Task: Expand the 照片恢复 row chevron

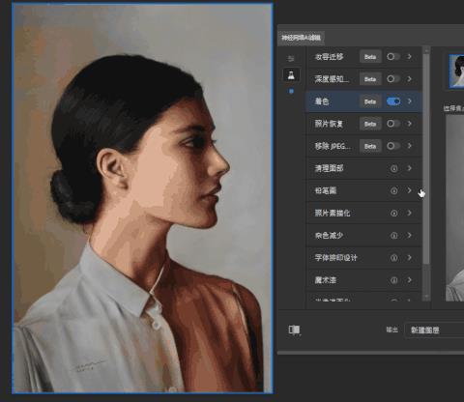Action: coord(409,124)
